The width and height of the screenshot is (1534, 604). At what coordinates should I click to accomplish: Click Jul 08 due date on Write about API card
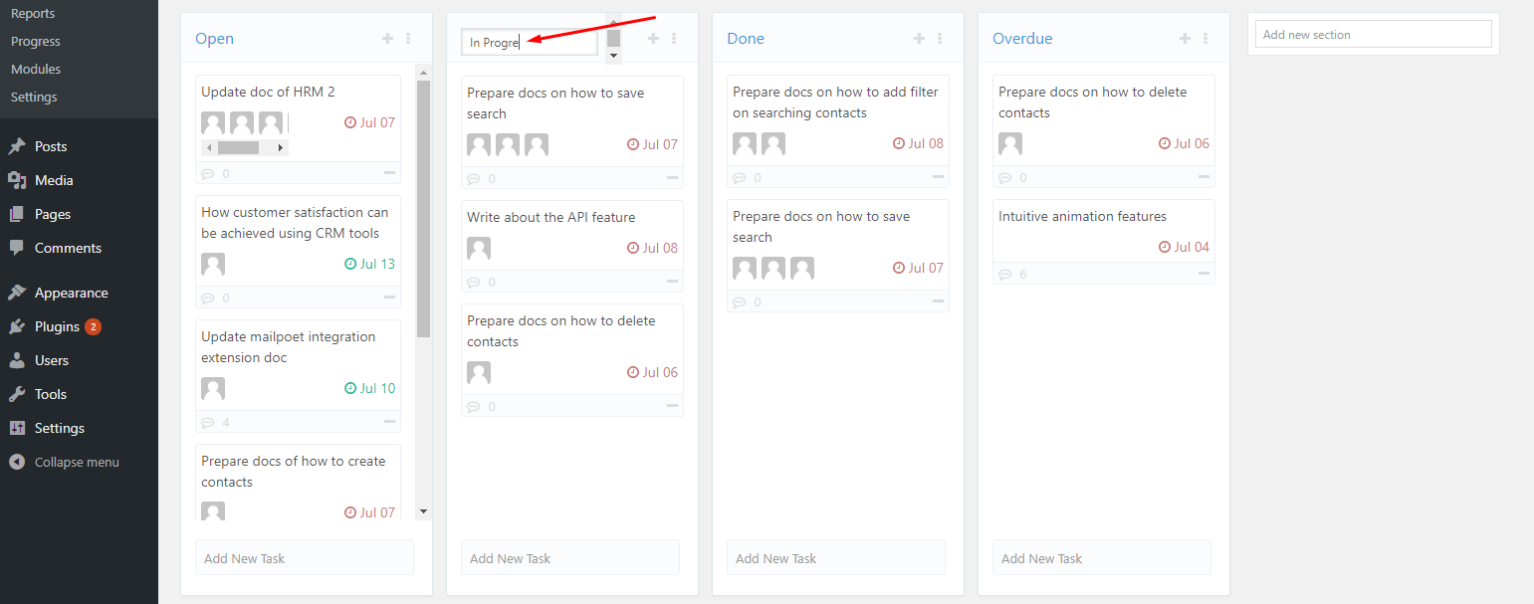pos(652,248)
